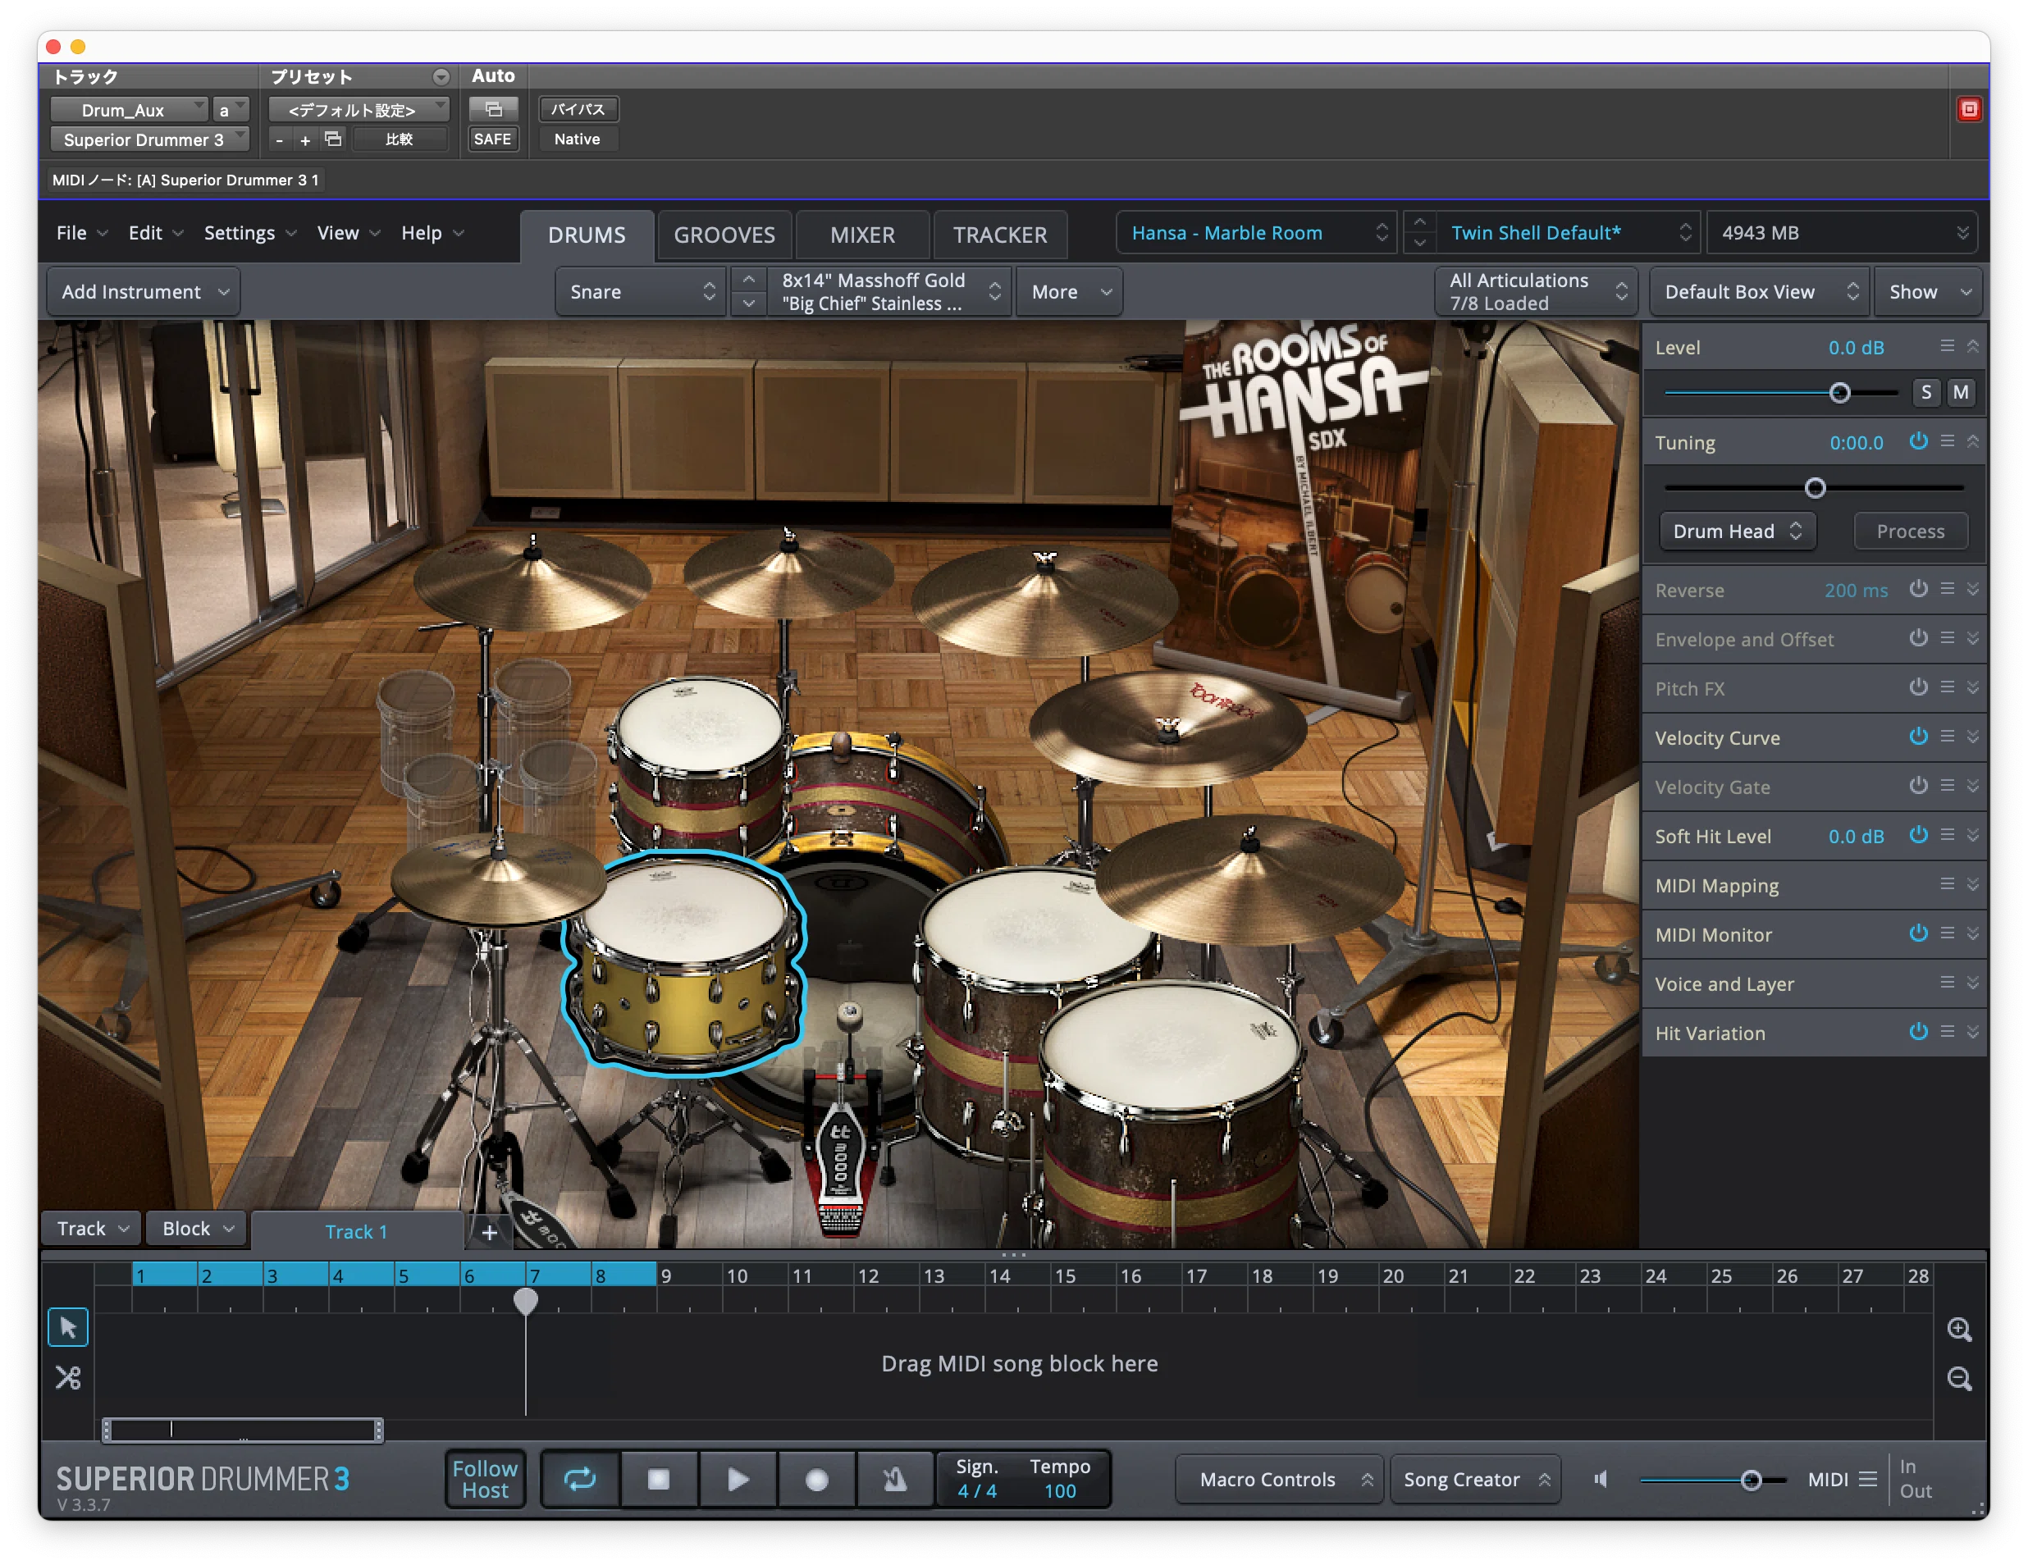Open the Edit menu
This screenshot has height=1565, width=2028.
(x=156, y=233)
